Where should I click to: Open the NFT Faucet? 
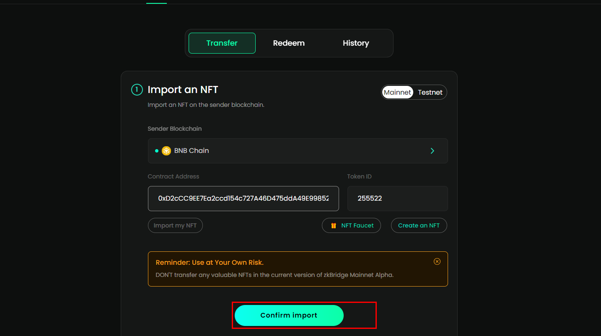(357, 225)
